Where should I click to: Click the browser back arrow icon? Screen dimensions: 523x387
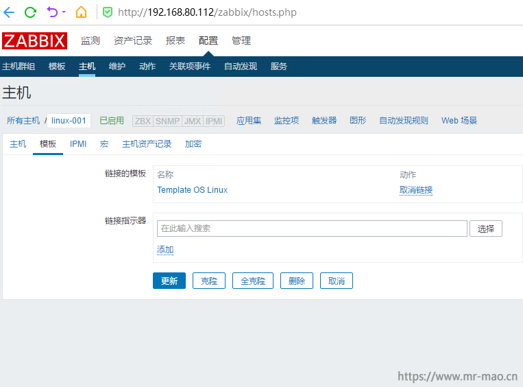(x=9, y=12)
